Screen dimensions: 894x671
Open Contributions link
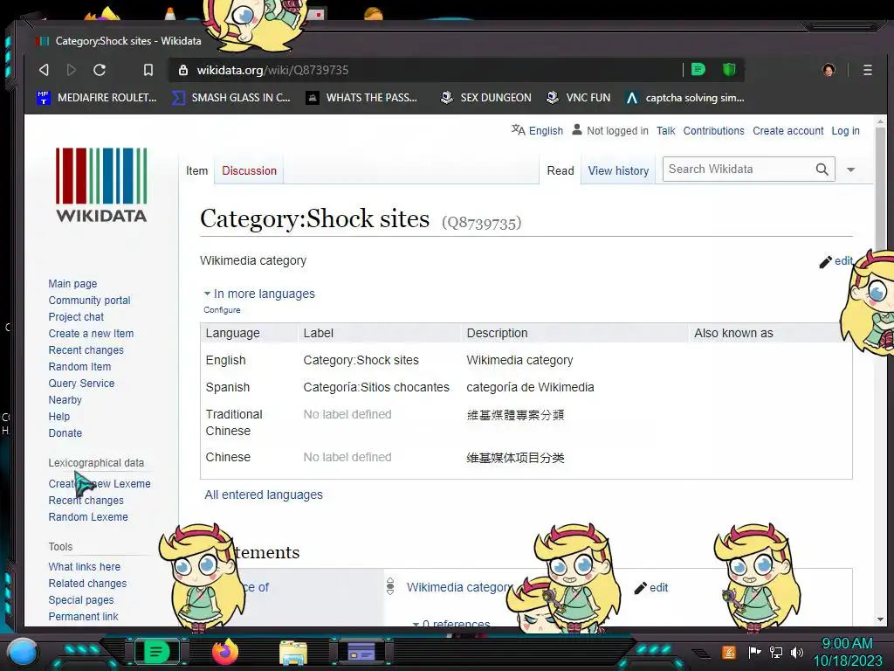click(x=713, y=131)
